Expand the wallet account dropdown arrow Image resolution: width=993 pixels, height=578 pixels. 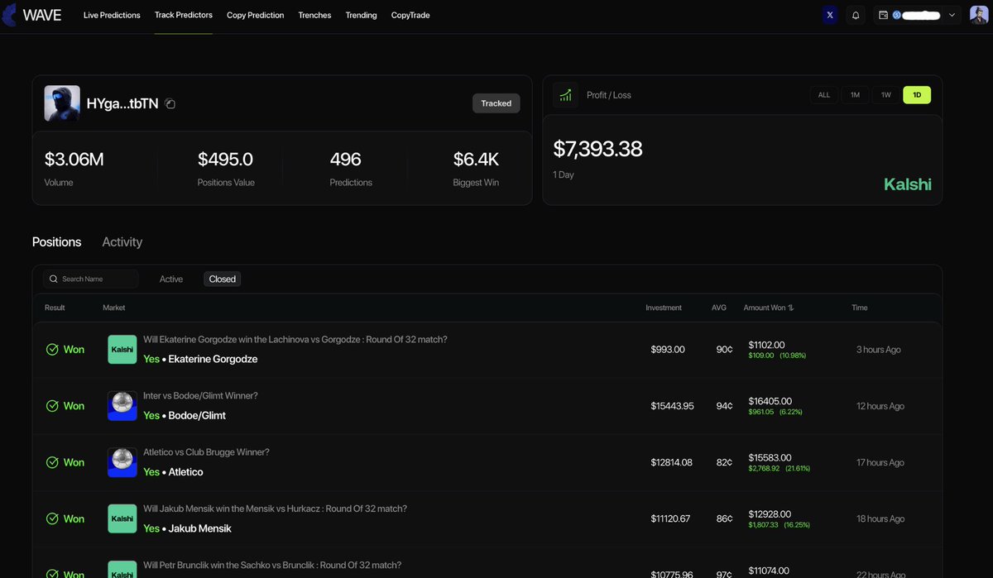(952, 15)
